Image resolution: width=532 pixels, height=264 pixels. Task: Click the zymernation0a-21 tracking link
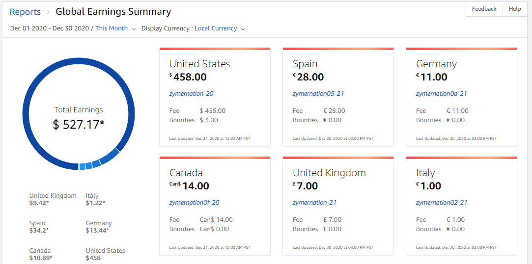coord(441,93)
